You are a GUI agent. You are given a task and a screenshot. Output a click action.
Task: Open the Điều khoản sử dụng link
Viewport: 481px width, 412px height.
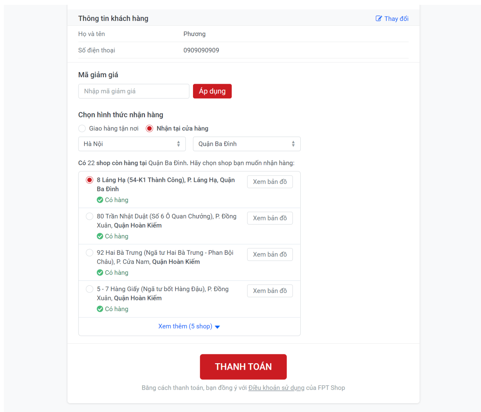pyautogui.click(x=276, y=388)
